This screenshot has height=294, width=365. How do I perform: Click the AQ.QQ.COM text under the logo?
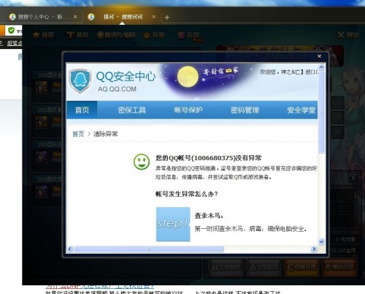117,89
